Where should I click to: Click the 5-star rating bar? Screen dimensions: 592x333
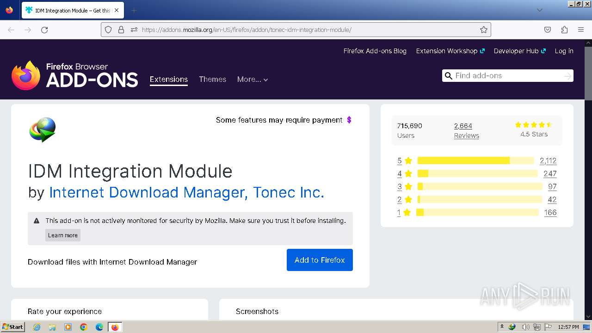(475, 160)
